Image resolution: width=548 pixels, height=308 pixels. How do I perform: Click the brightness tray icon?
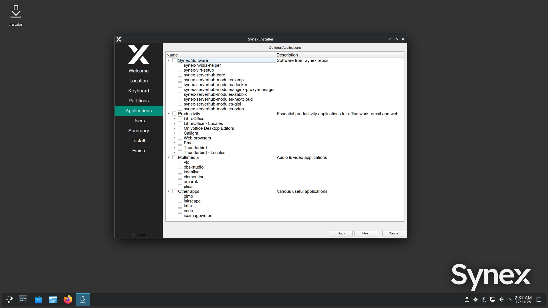(476, 299)
